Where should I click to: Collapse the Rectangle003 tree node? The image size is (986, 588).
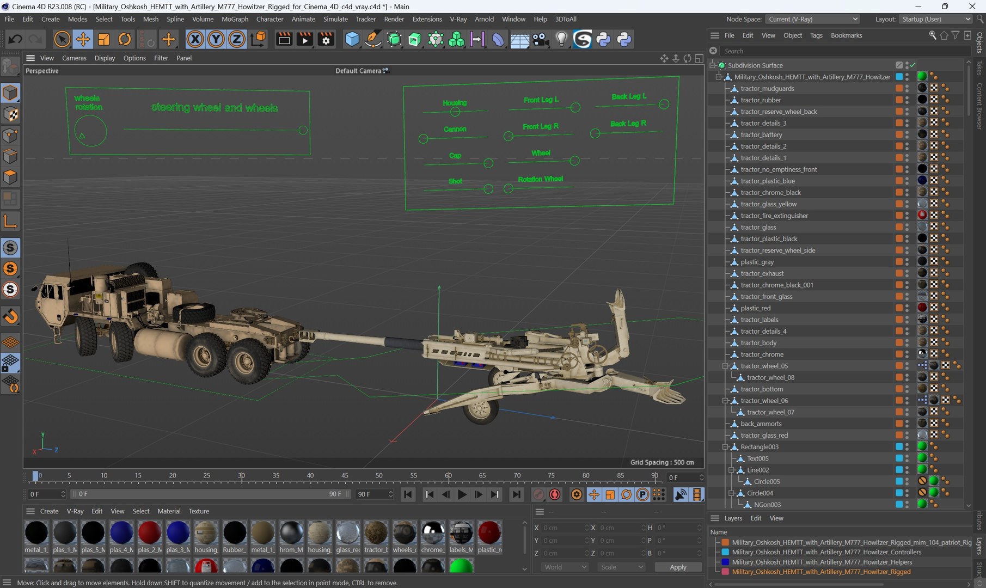[x=725, y=447]
